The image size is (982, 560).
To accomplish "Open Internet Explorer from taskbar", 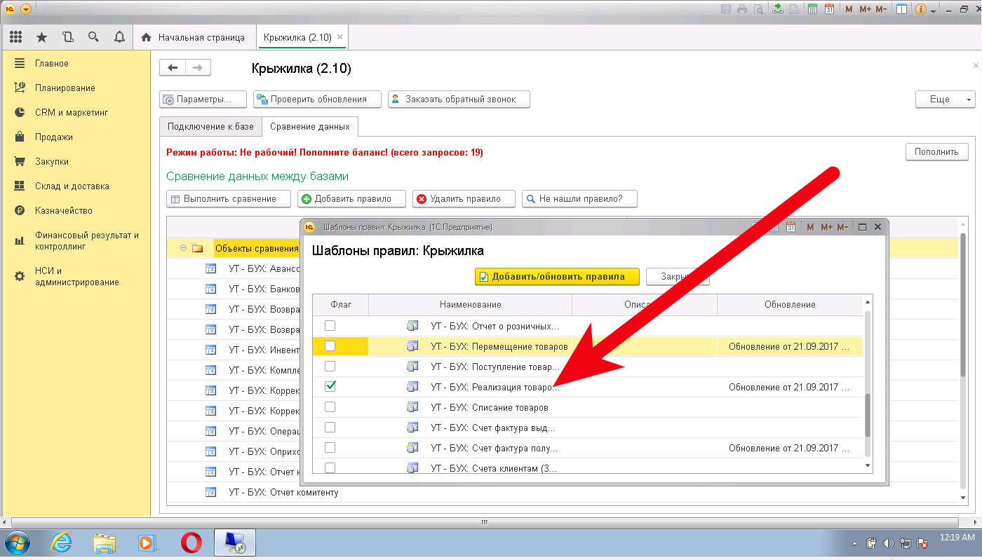I will 62,542.
